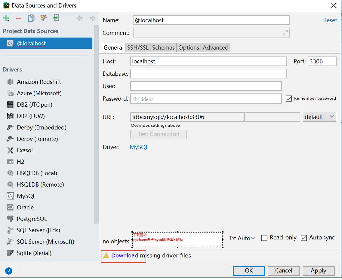Focus the Name input field

point(211,20)
